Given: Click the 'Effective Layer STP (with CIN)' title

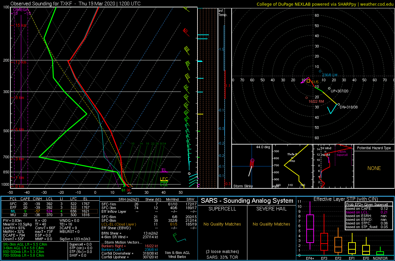Looking at the screenshot, I should click(x=345, y=199).
